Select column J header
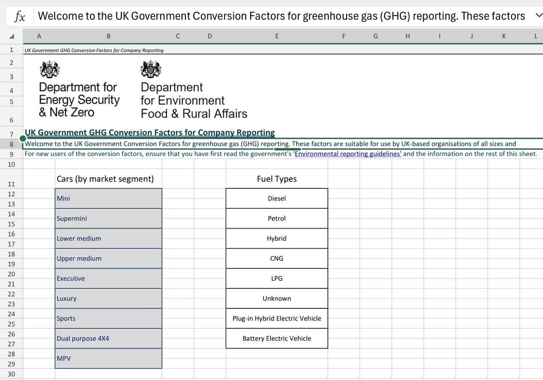Image resolution: width=543 pixels, height=380 pixels. pyautogui.click(x=472, y=36)
